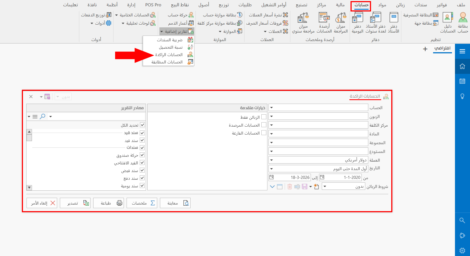Open بطاقة جهة entity card
This screenshot has height=256, width=470.
point(426,23)
